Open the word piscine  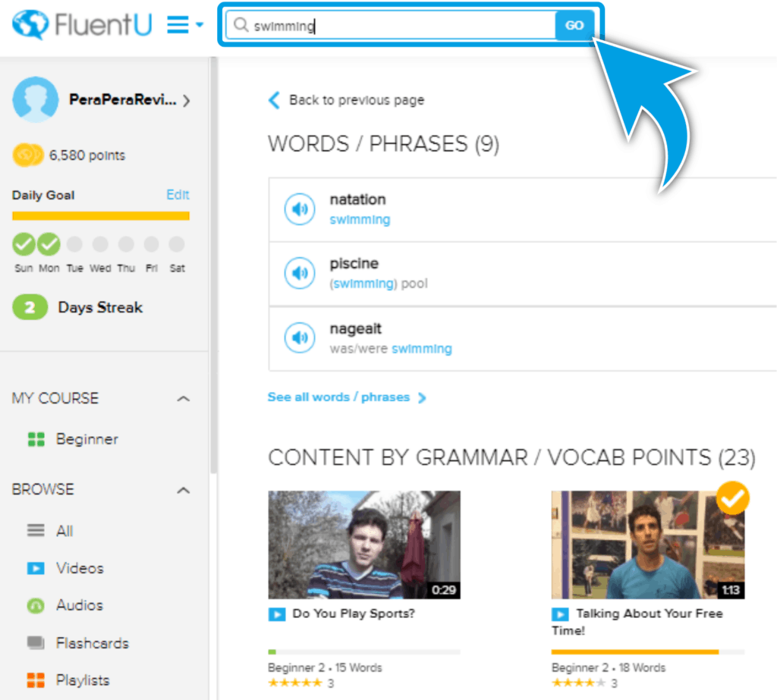point(354,264)
